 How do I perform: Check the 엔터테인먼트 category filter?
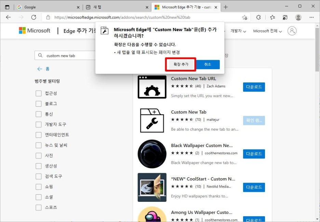click(39, 135)
